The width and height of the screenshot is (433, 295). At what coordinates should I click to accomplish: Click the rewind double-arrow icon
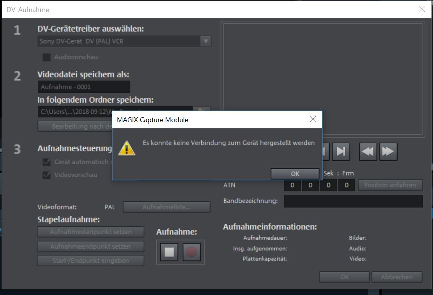click(368, 151)
